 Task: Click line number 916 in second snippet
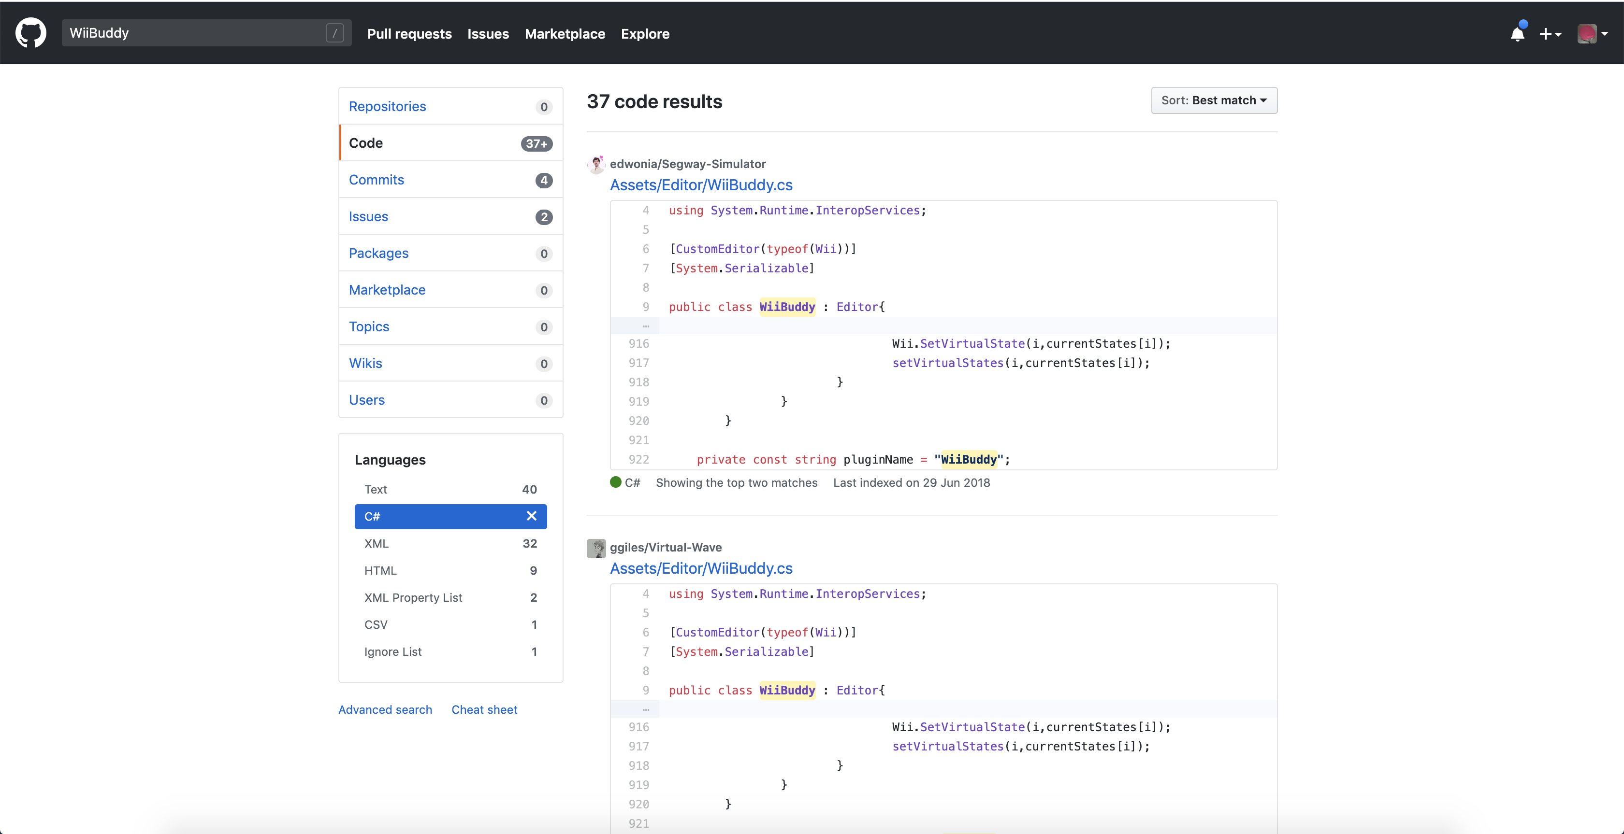tap(638, 727)
